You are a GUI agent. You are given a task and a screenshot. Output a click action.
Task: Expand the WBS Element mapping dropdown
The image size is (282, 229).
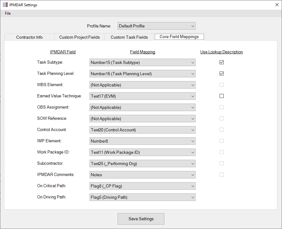tap(142, 85)
